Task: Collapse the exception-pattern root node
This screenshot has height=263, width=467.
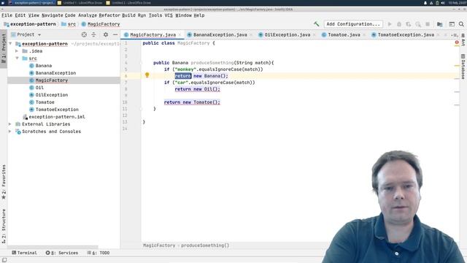Action: (x=10, y=44)
